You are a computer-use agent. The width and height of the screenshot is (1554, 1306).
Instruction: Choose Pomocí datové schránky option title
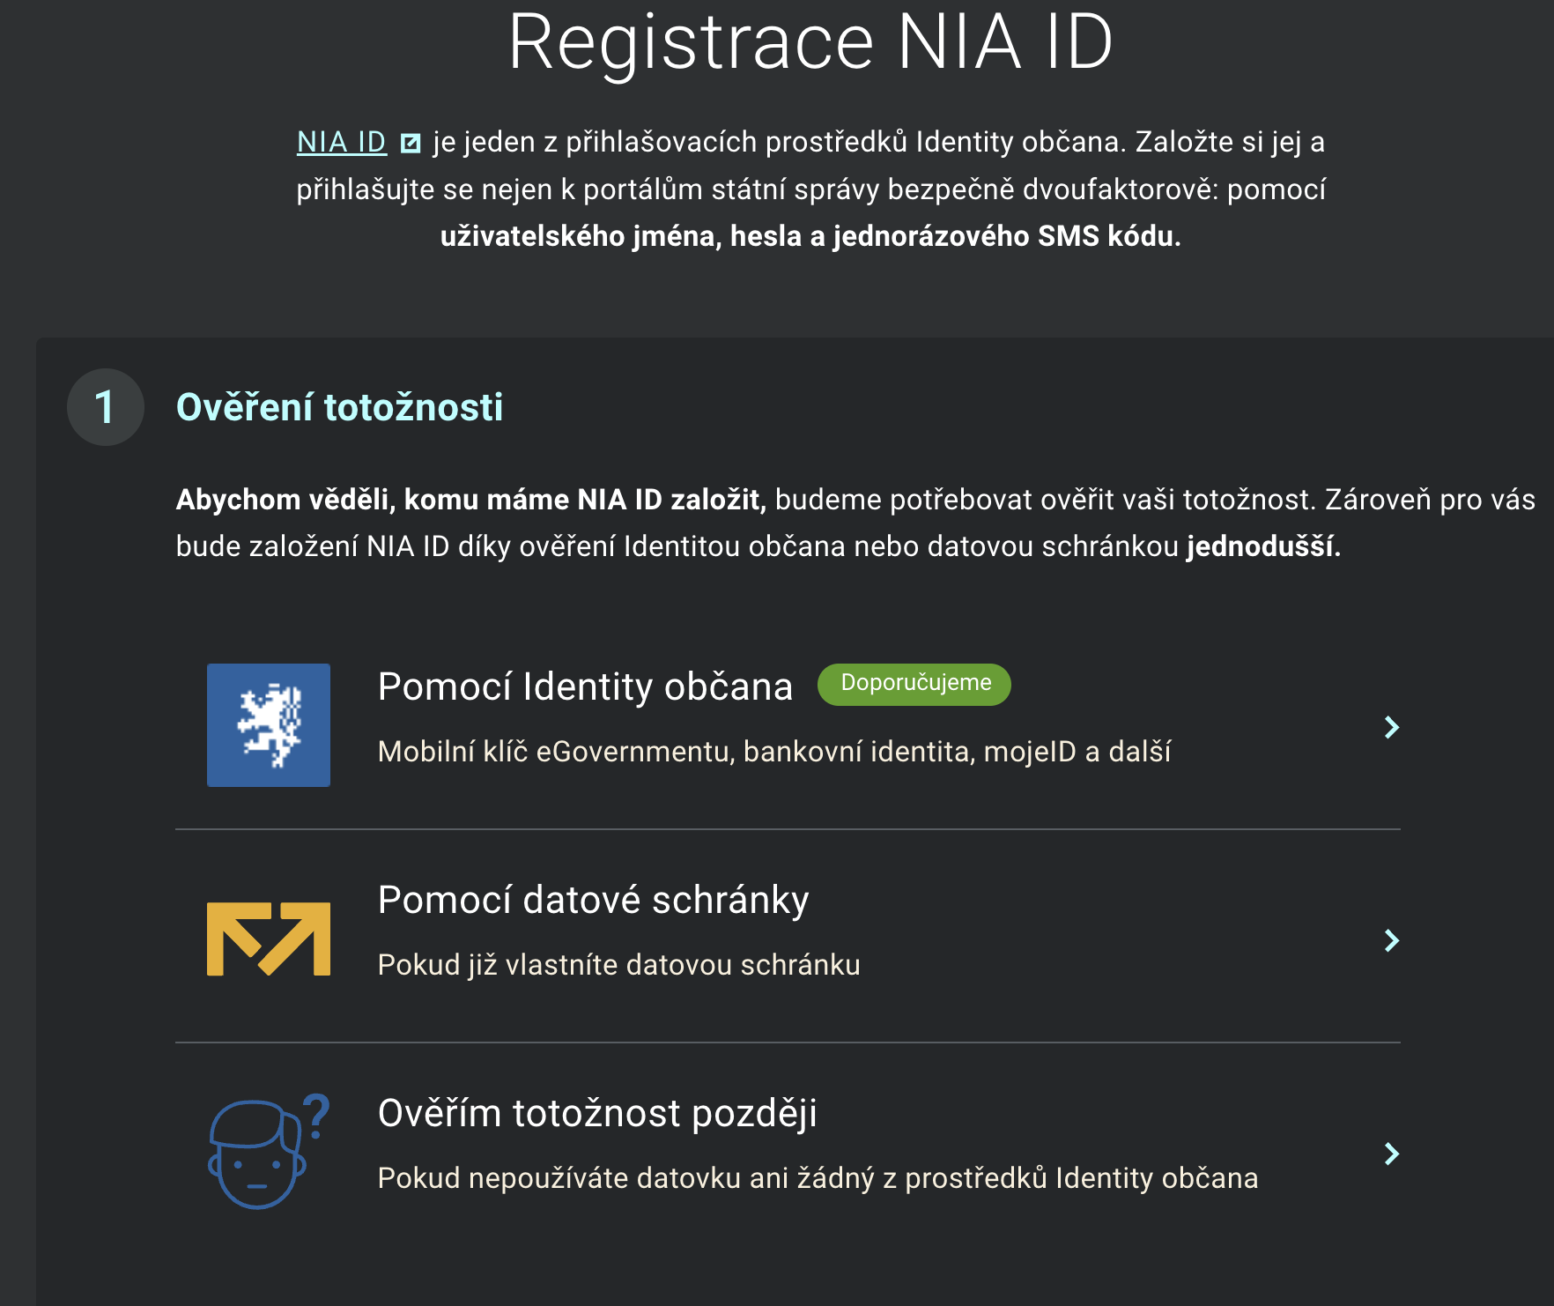[x=593, y=900]
